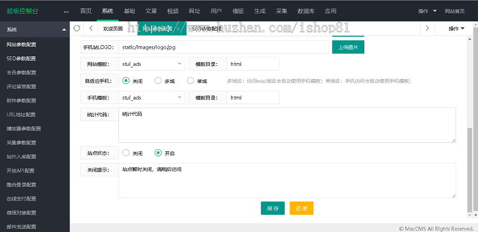Click the 网站首页 link

click(455, 11)
